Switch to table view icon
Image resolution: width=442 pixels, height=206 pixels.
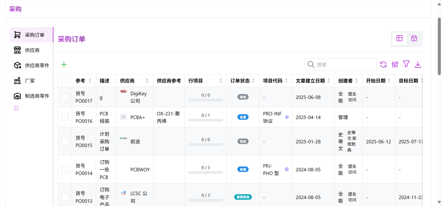[x=399, y=38]
